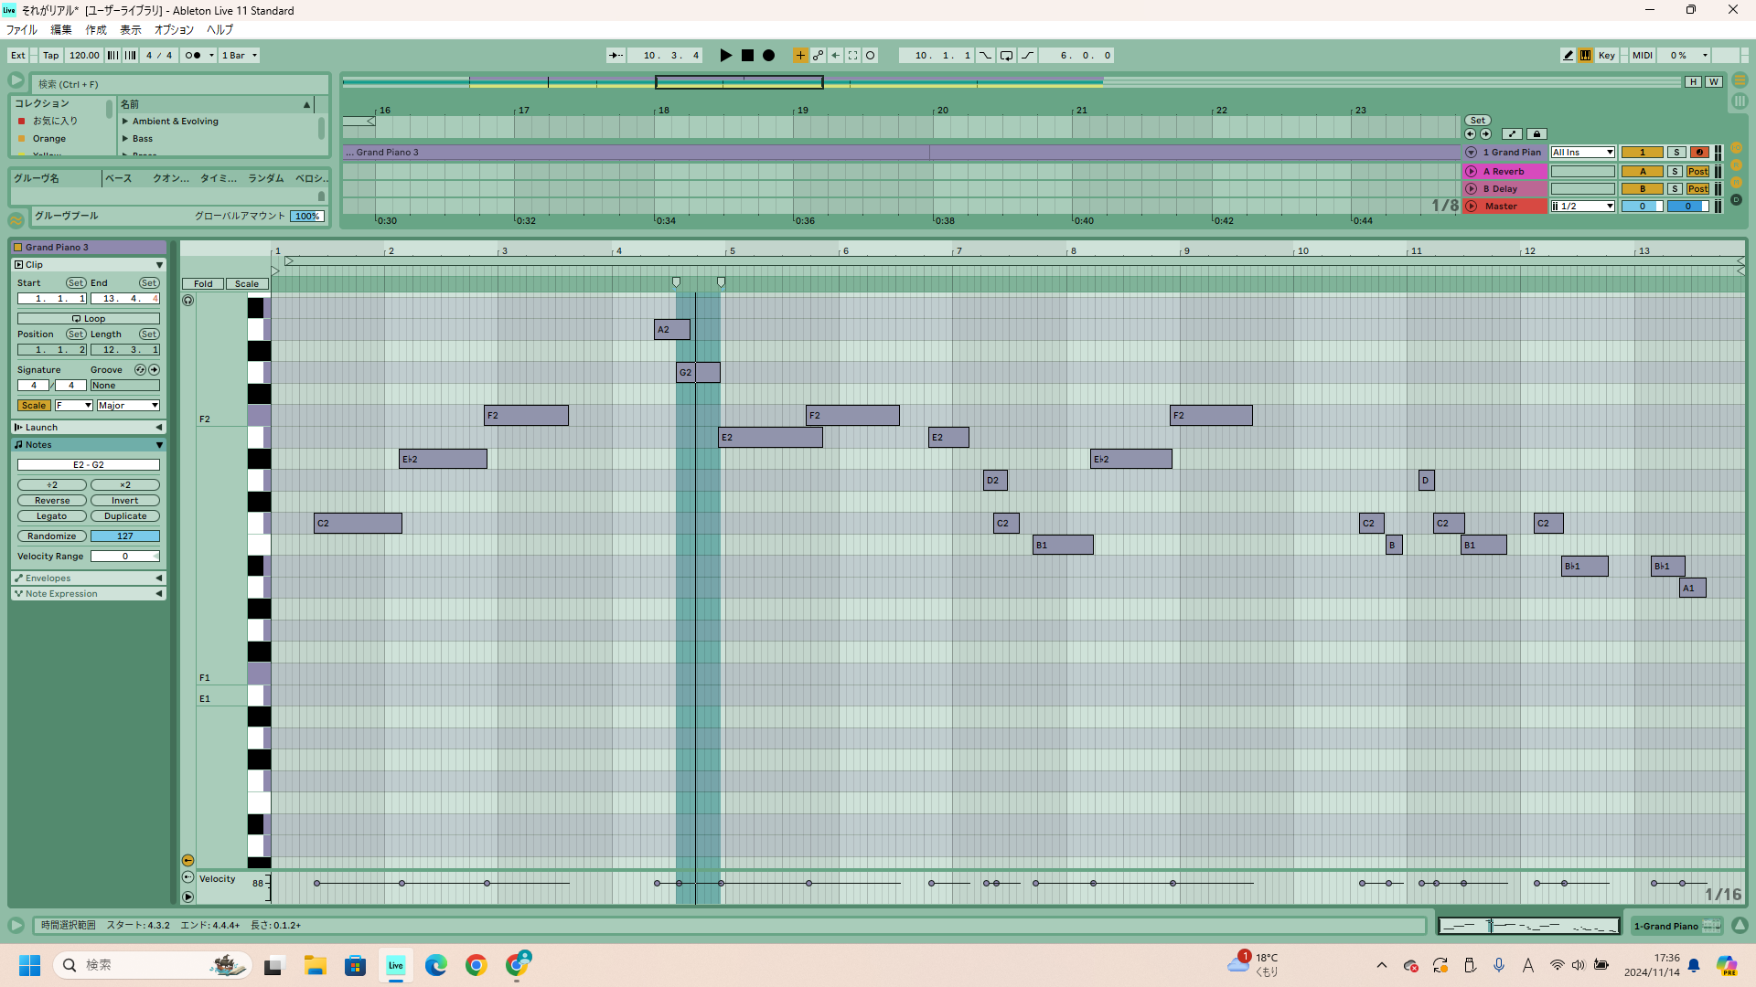This screenshot has height=987, width=1756.
Task: Select Orange collection
Action: tap(49, 139)
